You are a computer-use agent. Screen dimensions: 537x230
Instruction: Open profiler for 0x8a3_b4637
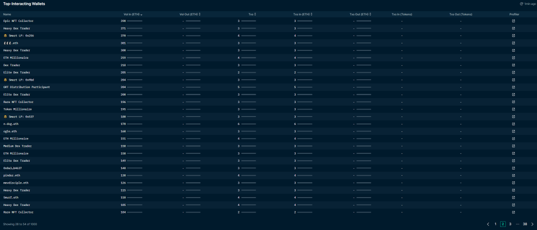click(513, 168)
